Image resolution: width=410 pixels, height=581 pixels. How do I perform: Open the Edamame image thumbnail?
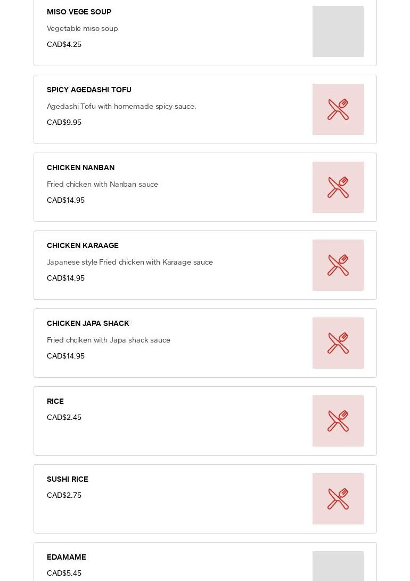coord(338,566)
